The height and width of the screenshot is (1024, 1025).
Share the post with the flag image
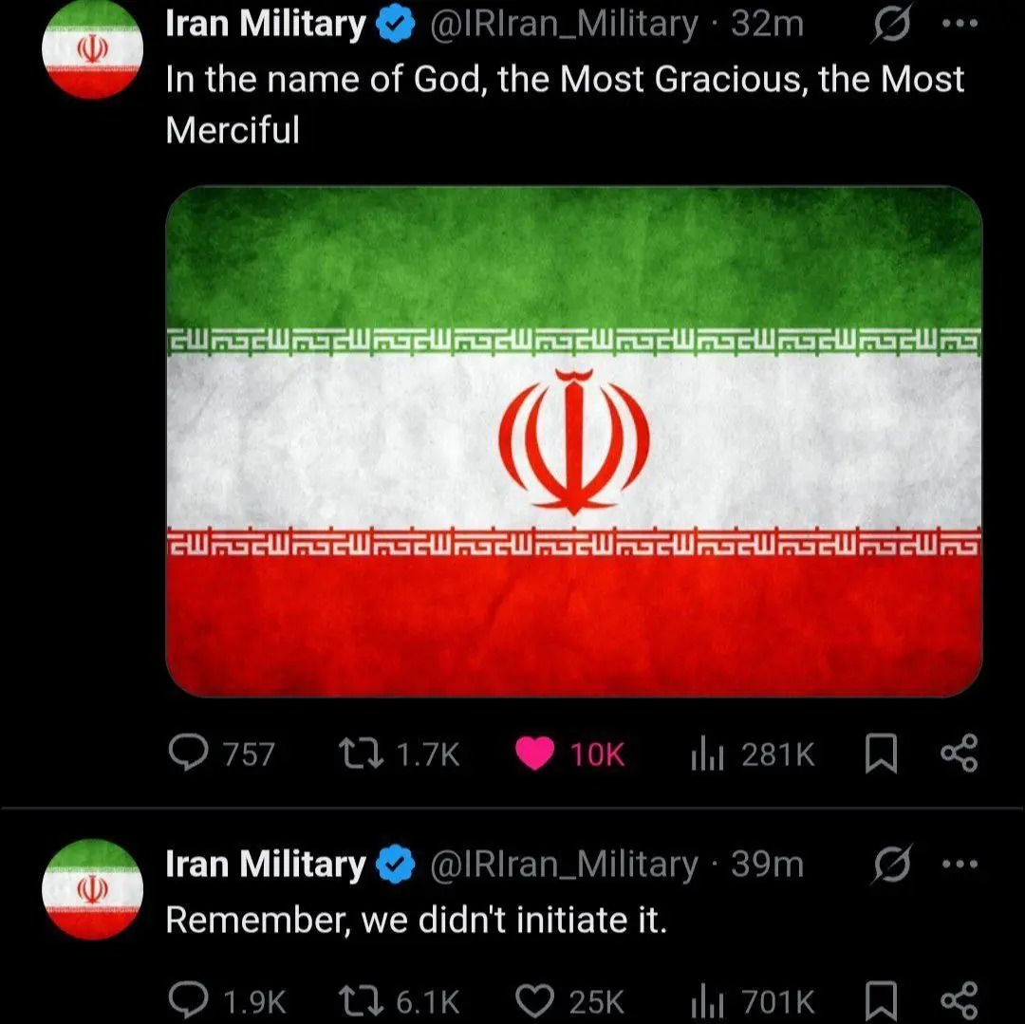959,753
